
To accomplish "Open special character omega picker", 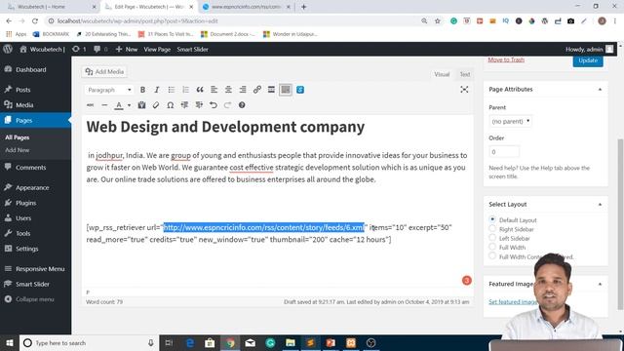I will tap(171, 105).
